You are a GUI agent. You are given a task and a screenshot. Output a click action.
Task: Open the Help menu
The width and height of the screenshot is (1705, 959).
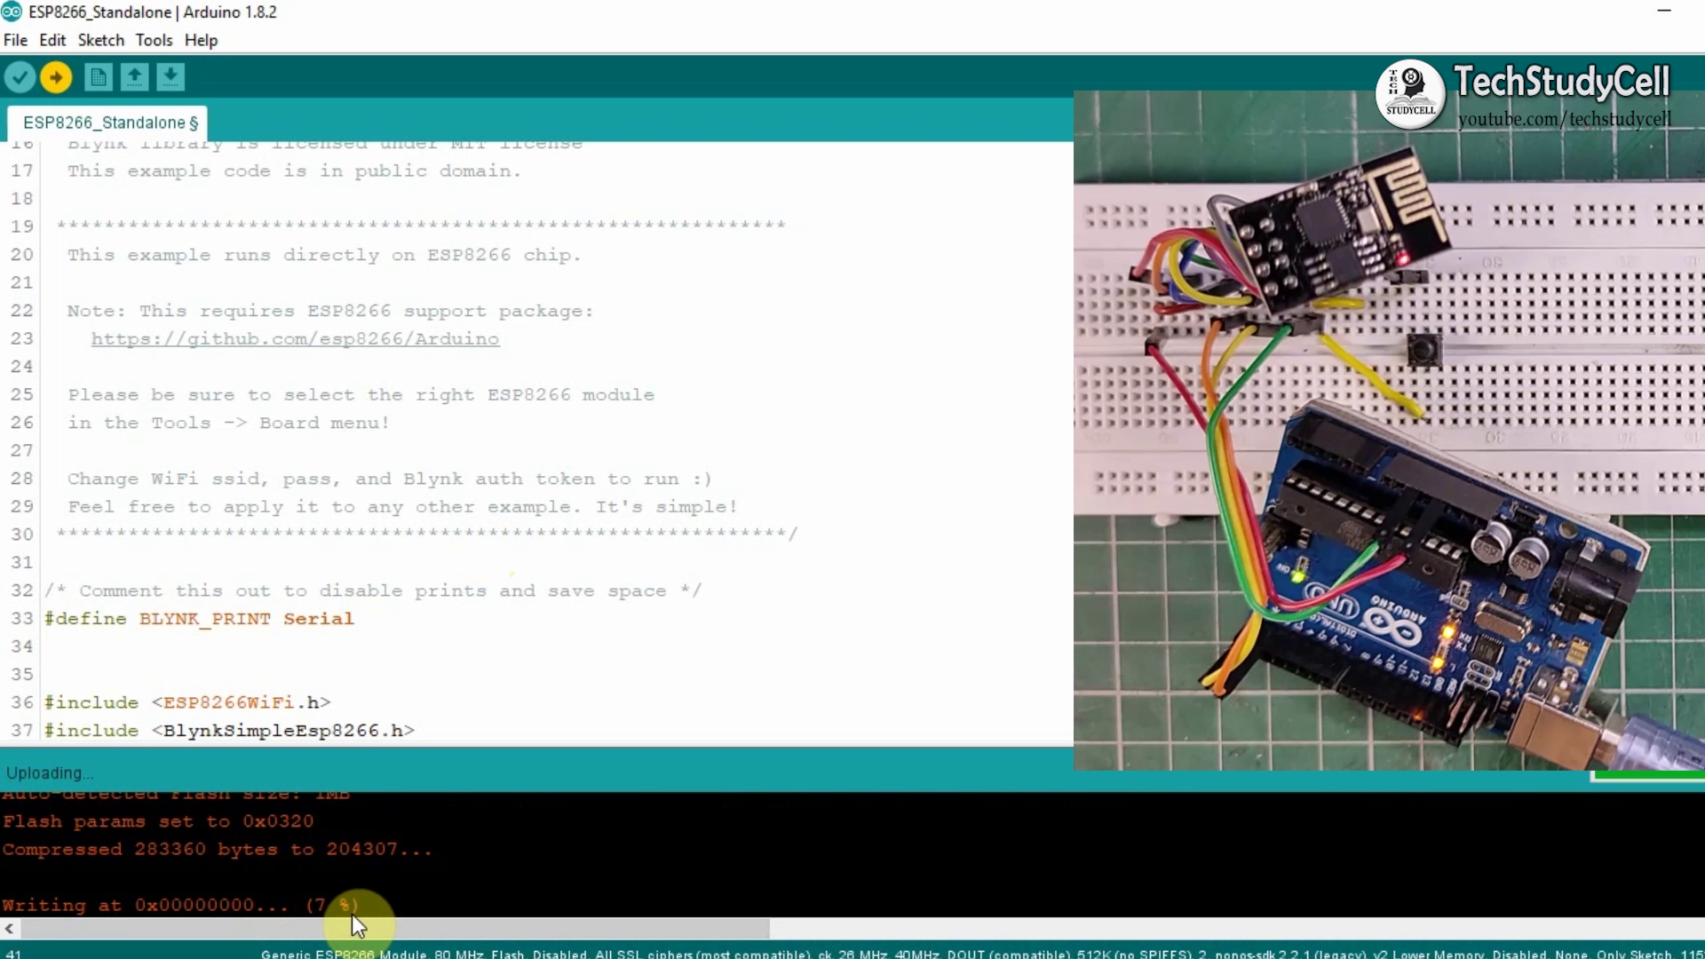(x=201, y=40)
